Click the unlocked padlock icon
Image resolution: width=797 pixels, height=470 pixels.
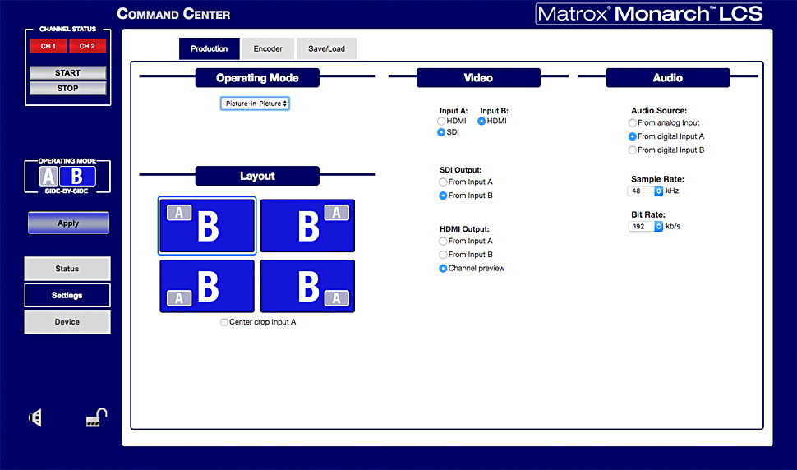coord(97,417)
